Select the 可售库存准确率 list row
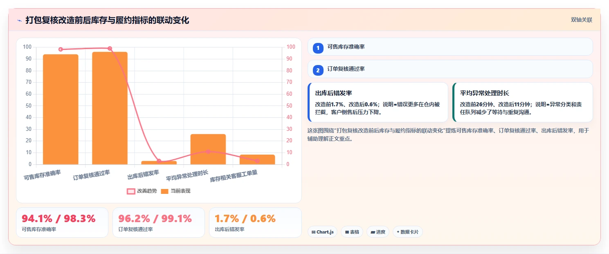The image size is (609, 254). pyautogui.click(x=450, y=47)
